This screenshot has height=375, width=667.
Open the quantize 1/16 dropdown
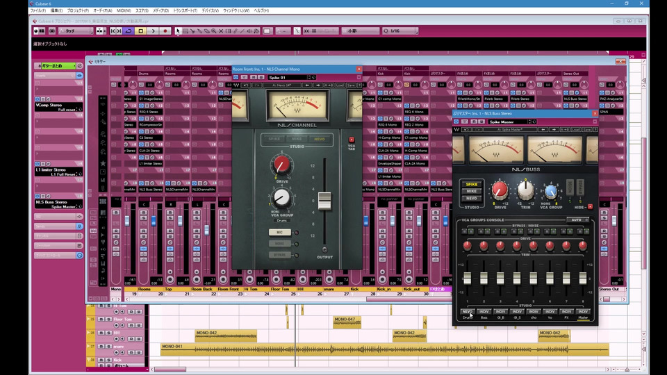(400, 31)
